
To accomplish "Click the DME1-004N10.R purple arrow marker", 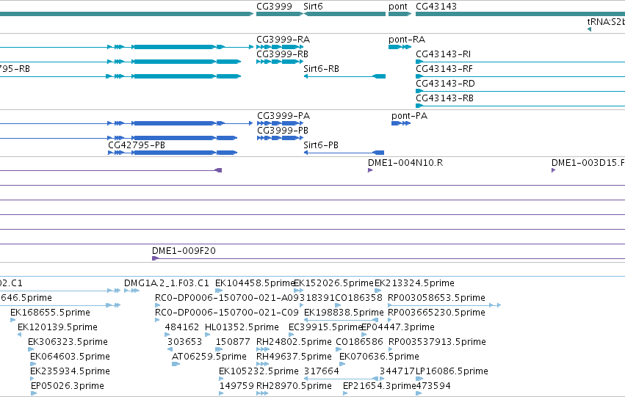I will pos(370,170).
